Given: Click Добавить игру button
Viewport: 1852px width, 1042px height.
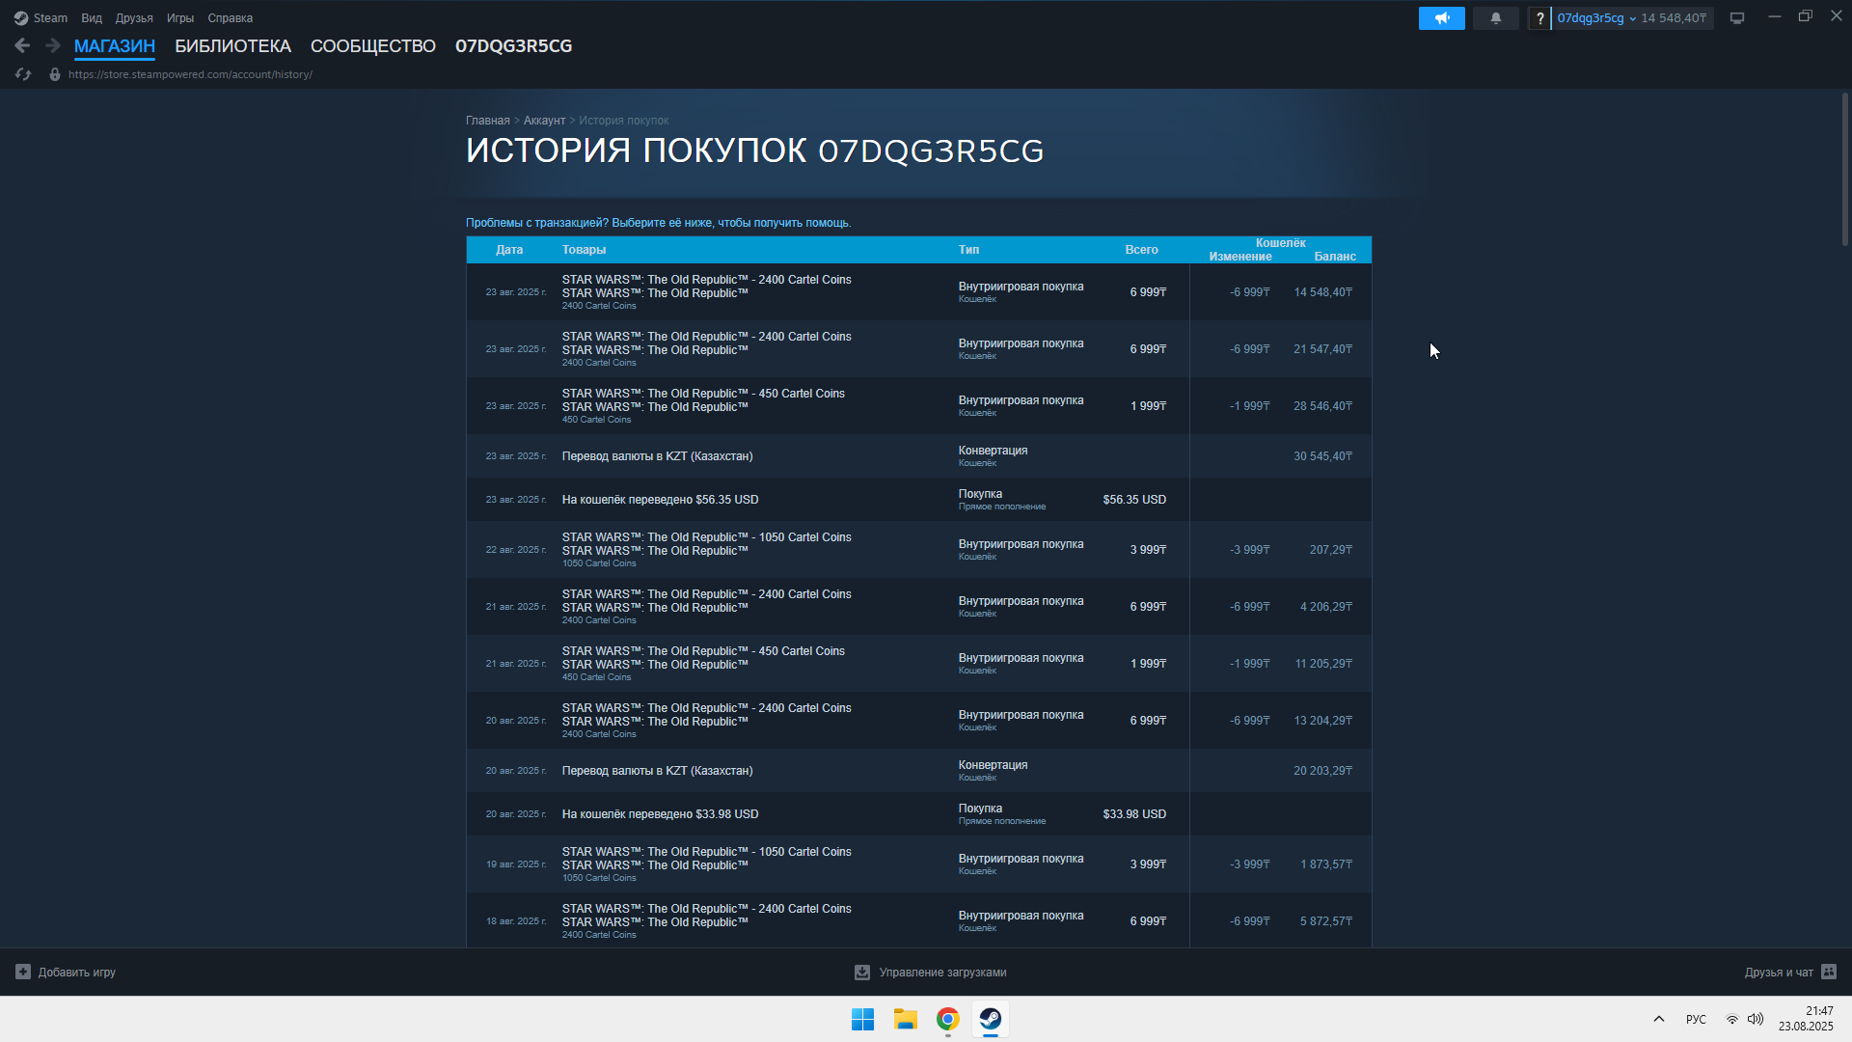Looking at the screenshot, I should tap(66, 972).
